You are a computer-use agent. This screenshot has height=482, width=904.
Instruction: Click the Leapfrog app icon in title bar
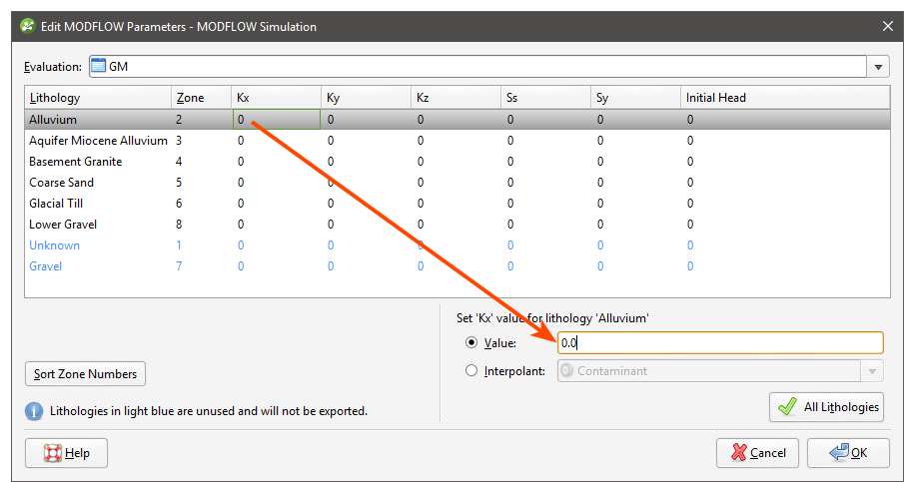click(28, 27)
